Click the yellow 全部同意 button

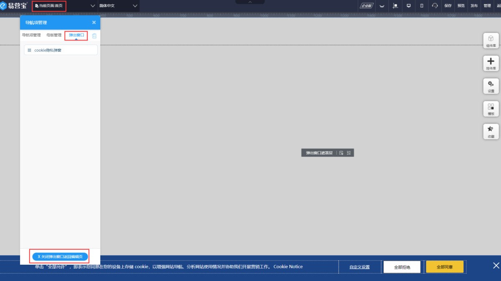coord(445,267)
